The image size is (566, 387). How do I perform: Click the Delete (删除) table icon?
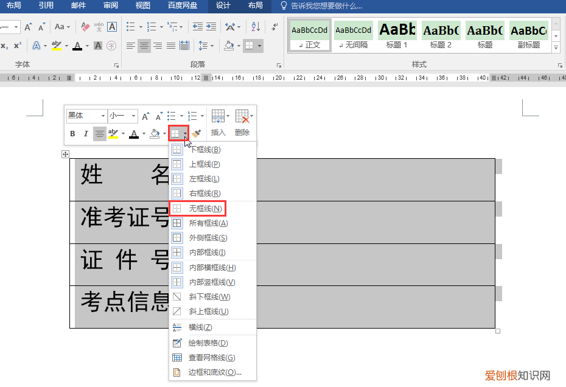[242, 122]
